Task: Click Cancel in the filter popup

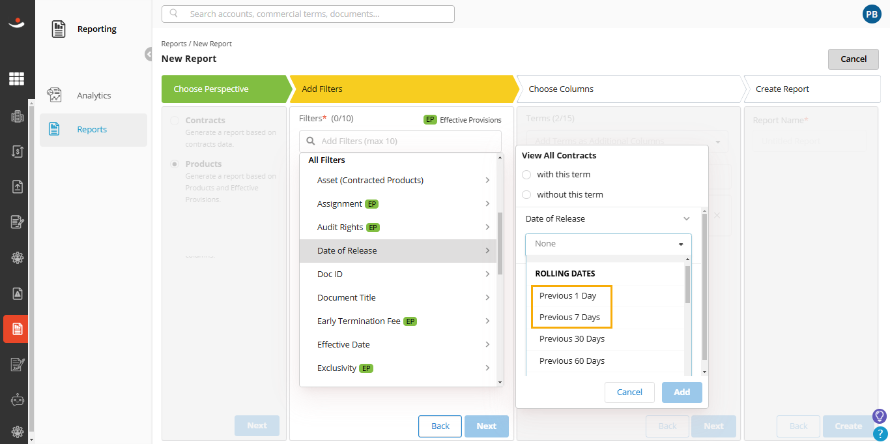Action: [629, 392]
